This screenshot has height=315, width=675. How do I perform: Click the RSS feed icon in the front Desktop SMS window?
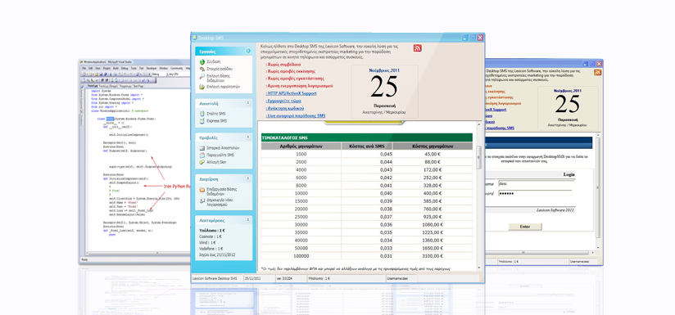[417, 48]
